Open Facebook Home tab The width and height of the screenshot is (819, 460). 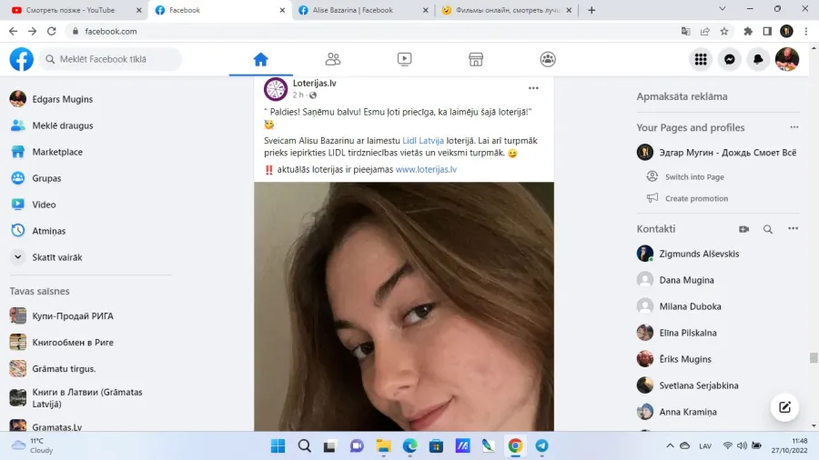(260, 59)
